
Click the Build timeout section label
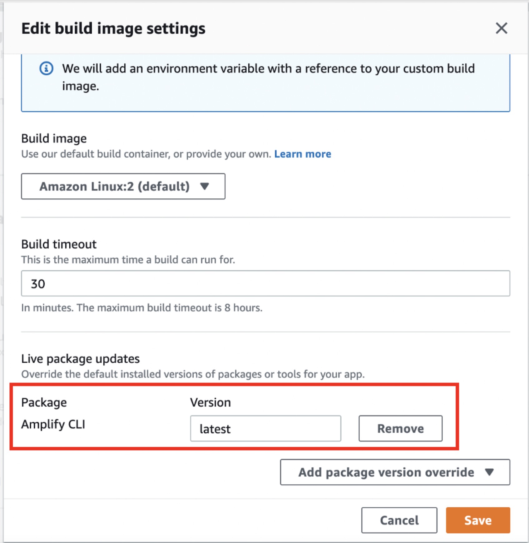click(x=59, y=244)
